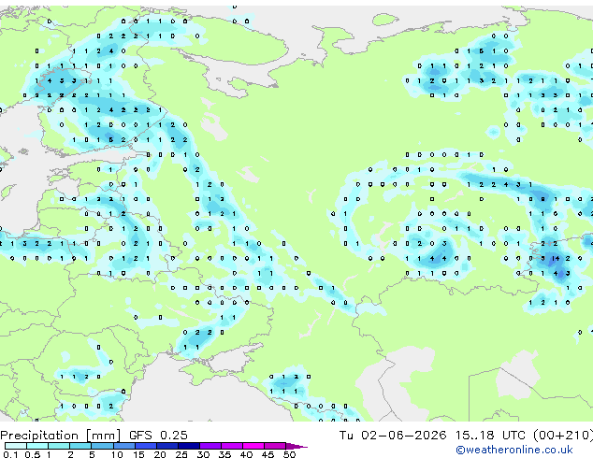Click the 10–15 mm legend color segment
This screenshot has height=458, width=593.
pyautogui.click(x=124, y=446)
